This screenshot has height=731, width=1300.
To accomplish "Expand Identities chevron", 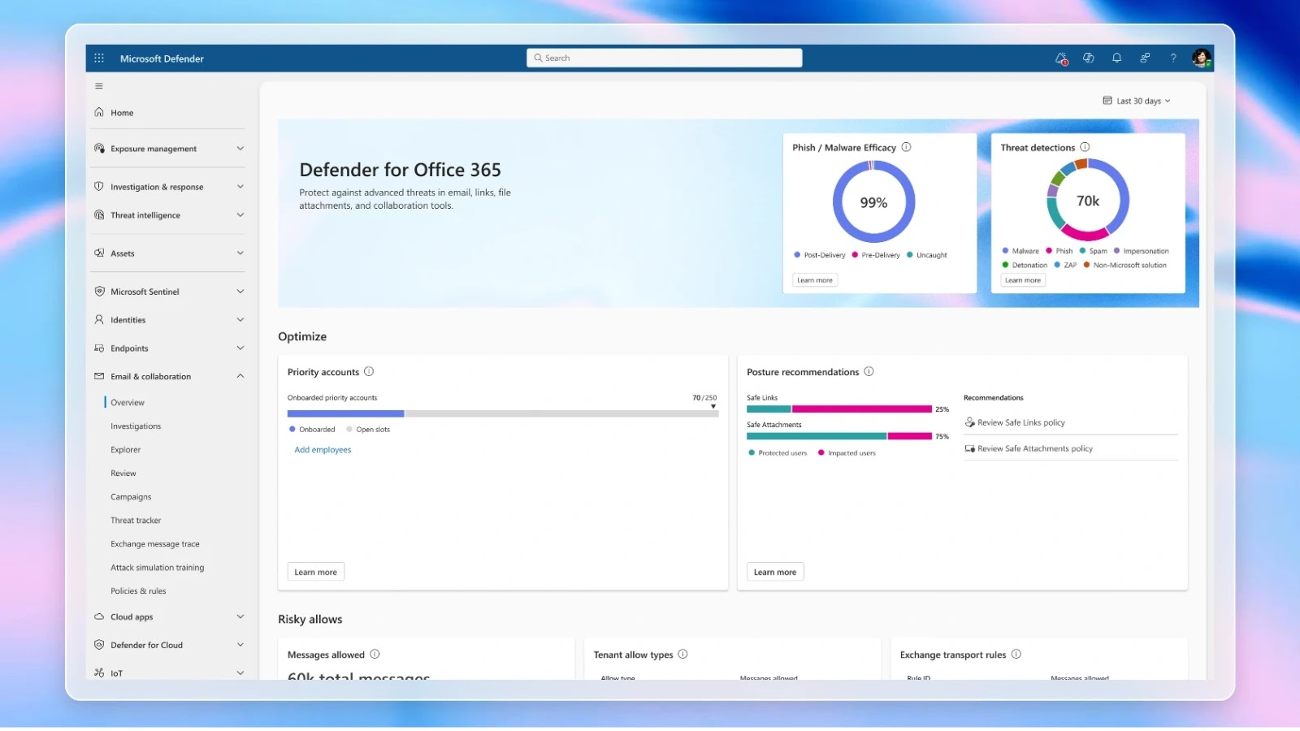I will pyautogui.click(x=240, y=320).
